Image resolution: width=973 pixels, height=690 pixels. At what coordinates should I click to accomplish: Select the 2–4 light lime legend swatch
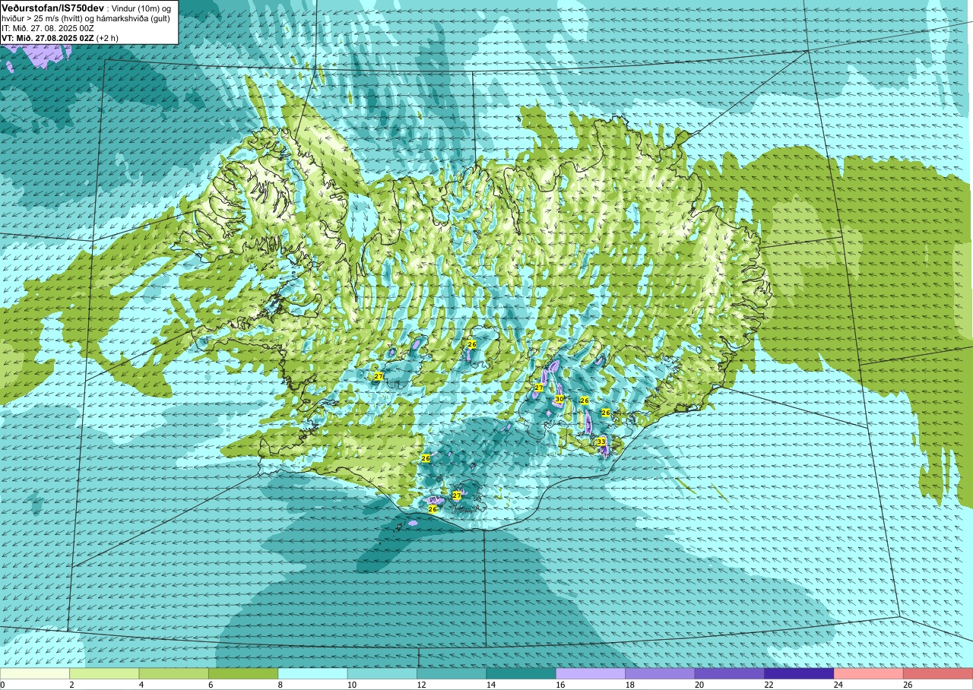pos(104,673)
